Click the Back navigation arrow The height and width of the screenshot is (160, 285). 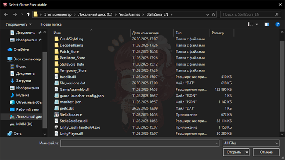click(x=6, y=14)
